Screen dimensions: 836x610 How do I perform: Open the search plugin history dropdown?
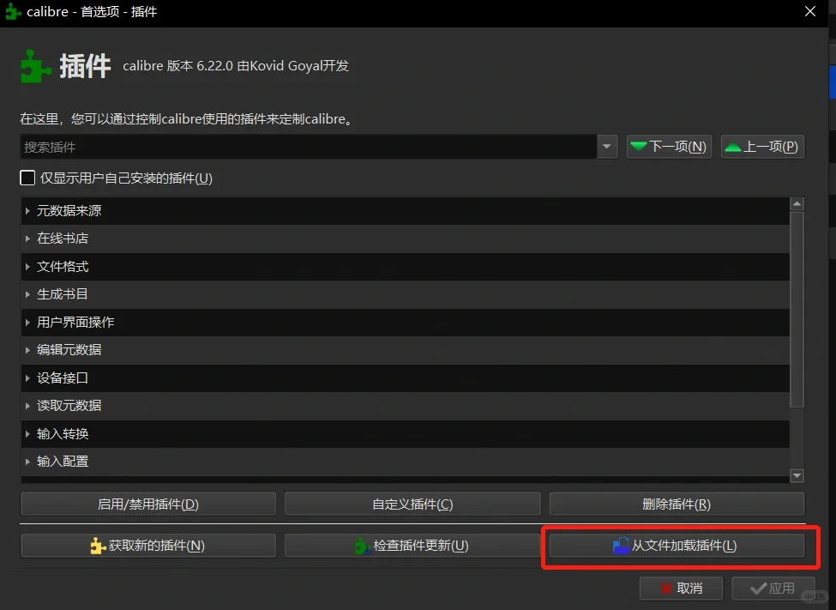tap(607, 147)
